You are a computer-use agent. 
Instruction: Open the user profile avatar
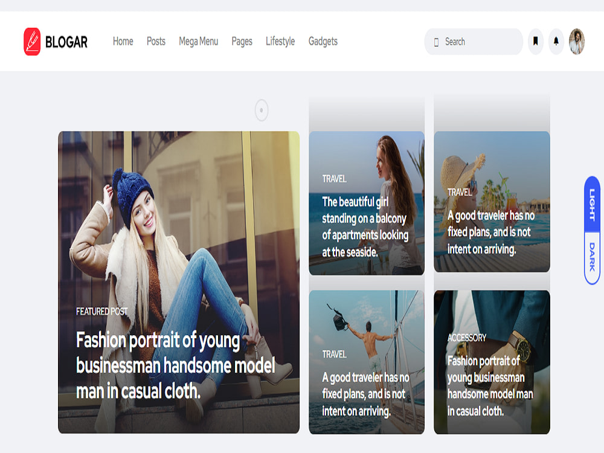tap(577, 41)
